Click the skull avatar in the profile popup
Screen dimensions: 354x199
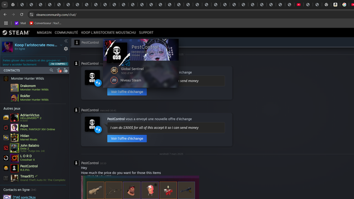click(x=117, y=53)
